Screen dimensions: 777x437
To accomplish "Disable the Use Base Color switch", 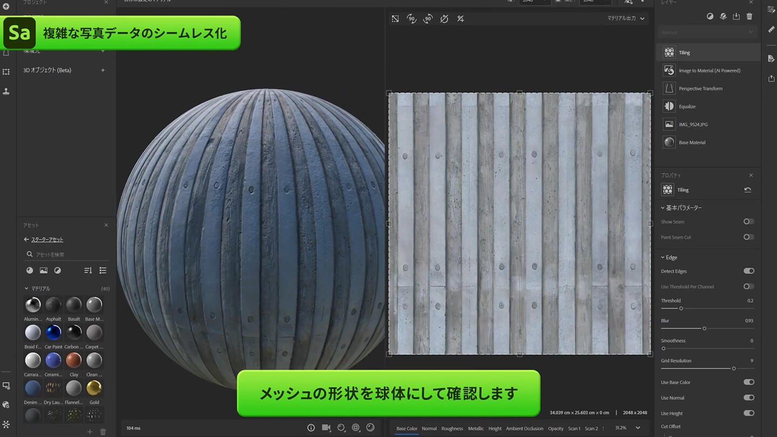I will pos(748,382).
